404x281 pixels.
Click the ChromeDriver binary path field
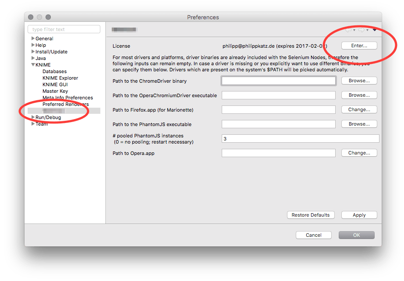279,81
